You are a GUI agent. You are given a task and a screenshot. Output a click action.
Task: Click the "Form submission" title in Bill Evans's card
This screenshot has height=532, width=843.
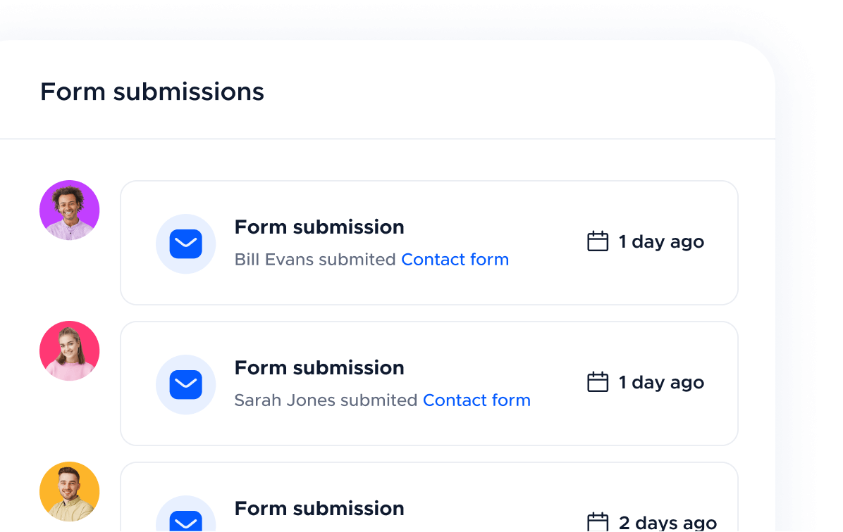pos(319,227)
